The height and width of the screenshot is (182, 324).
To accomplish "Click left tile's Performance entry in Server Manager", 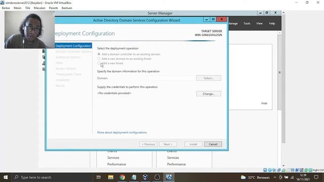I will (x=116, y=164).
